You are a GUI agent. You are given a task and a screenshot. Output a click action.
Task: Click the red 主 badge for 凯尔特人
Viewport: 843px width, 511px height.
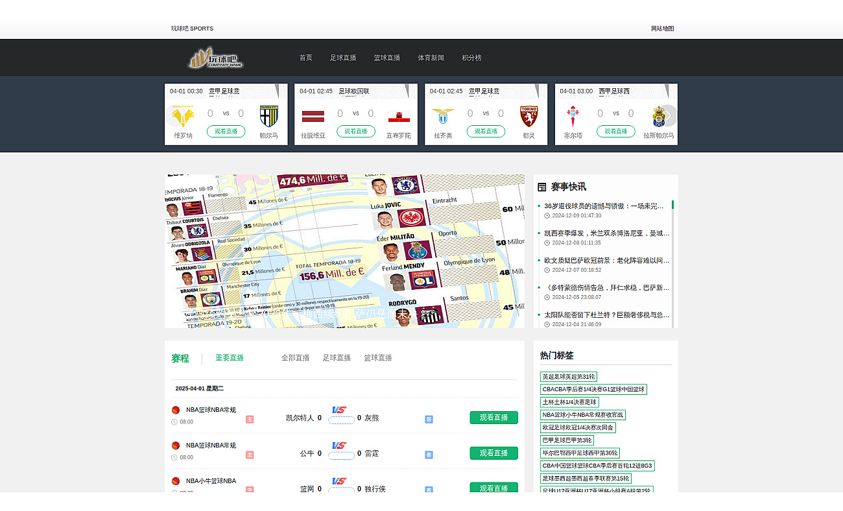(x=250, y=419)
